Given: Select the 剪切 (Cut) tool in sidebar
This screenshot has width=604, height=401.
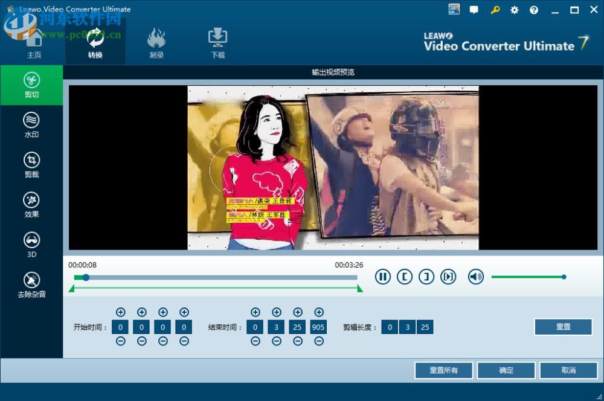Looking at the screenshot, I should (31, 85).
